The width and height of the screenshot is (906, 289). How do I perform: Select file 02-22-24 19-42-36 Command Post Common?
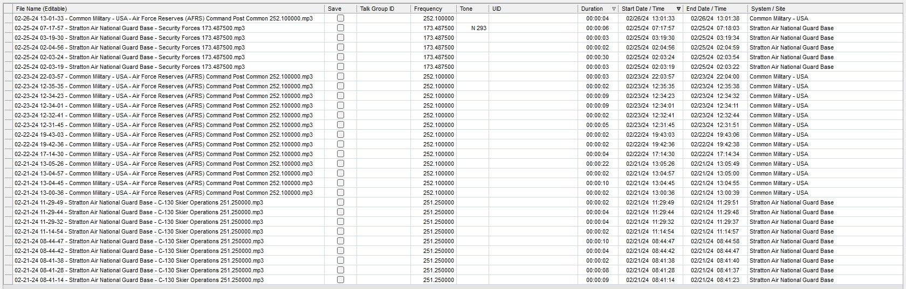[x=163, y=144]
